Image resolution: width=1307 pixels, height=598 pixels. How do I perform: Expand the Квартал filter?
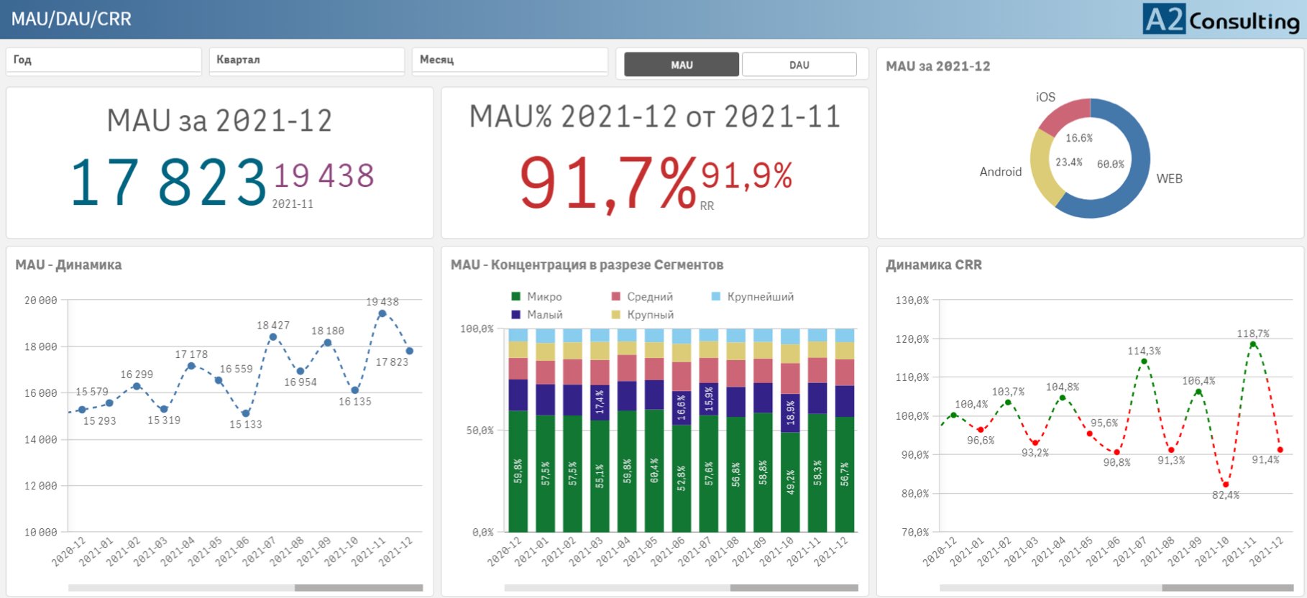coord(306,60)
